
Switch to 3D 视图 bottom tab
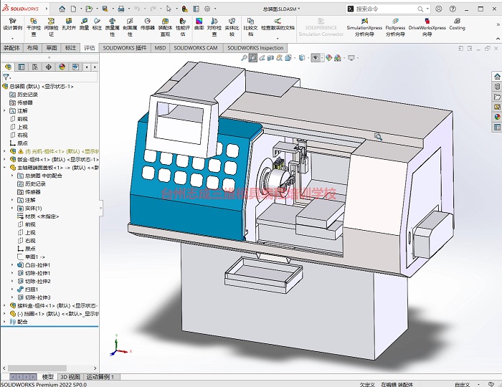(x=70, y=377)
